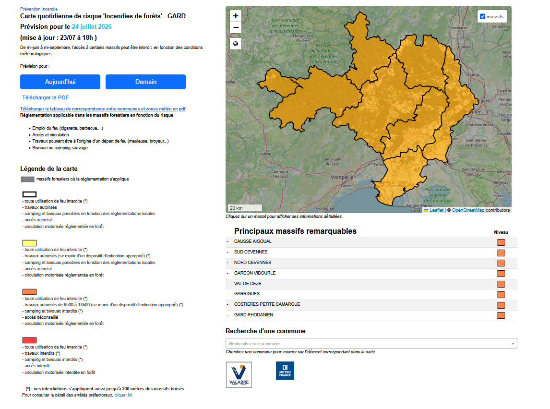Click GARD RHODANIEN orange level swatch
This screenshot has height=409, width=550.
(x=501, y=315)
